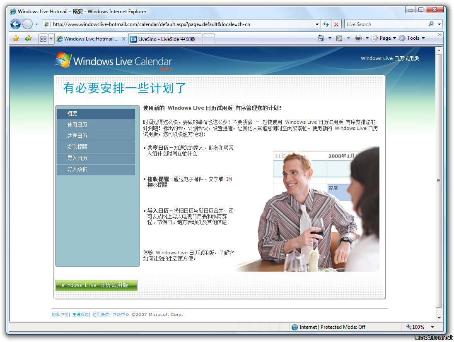Image resolution: width=454 pixels, height=342 pixels.
Task: Open the search provider options dropdown
Action: (x=439, y=24)
